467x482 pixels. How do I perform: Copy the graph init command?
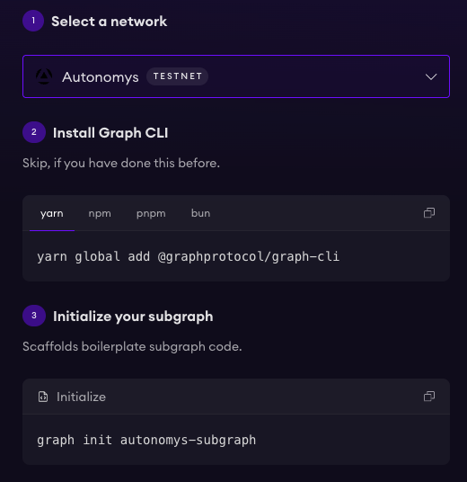[429, 397]
